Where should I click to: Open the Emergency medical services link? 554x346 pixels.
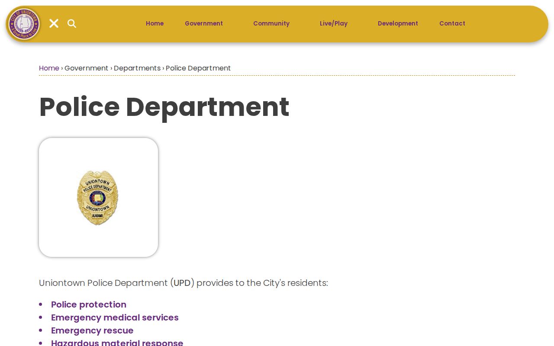click(x=115, y=317)
